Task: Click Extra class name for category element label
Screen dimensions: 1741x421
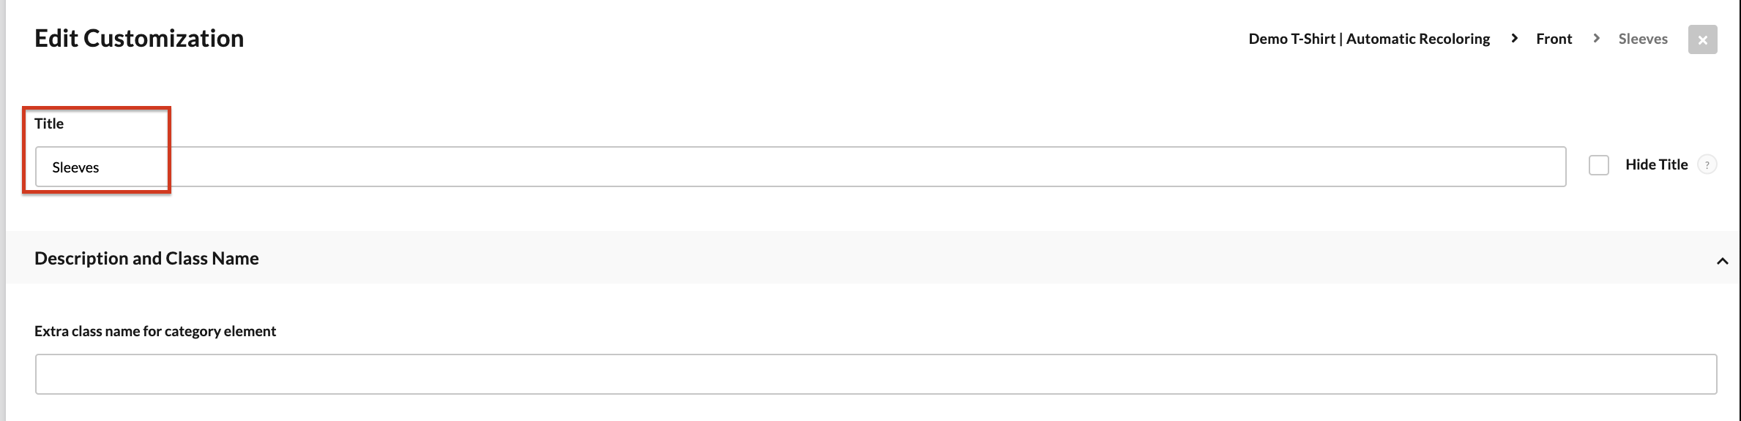Action: coord(155,331)
